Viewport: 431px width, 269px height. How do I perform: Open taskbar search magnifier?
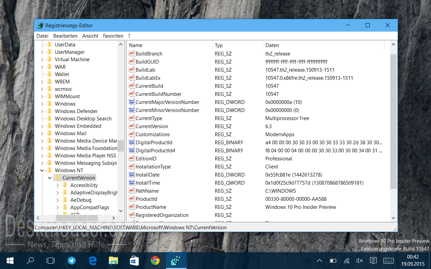[30, 261]
